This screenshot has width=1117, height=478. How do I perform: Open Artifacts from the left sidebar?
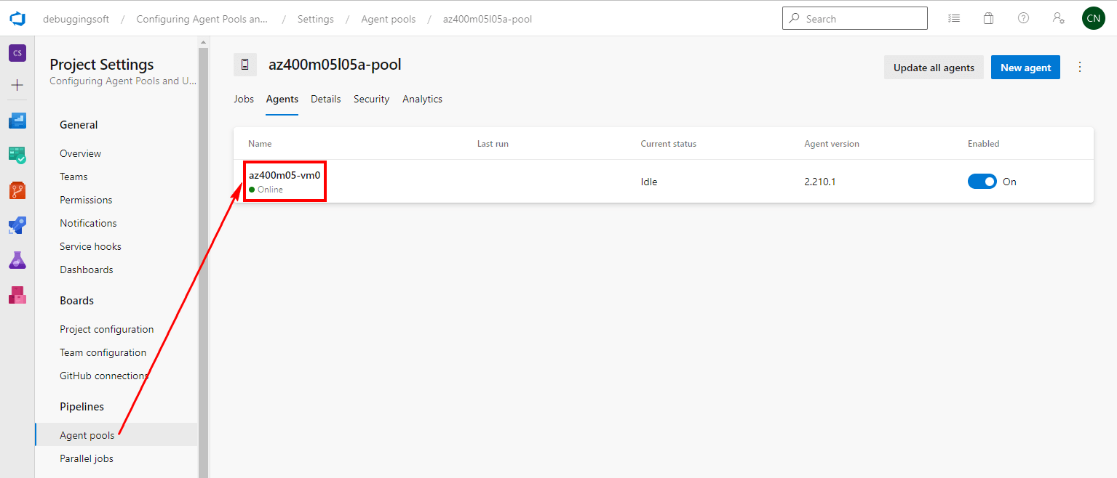pos(17,294)
